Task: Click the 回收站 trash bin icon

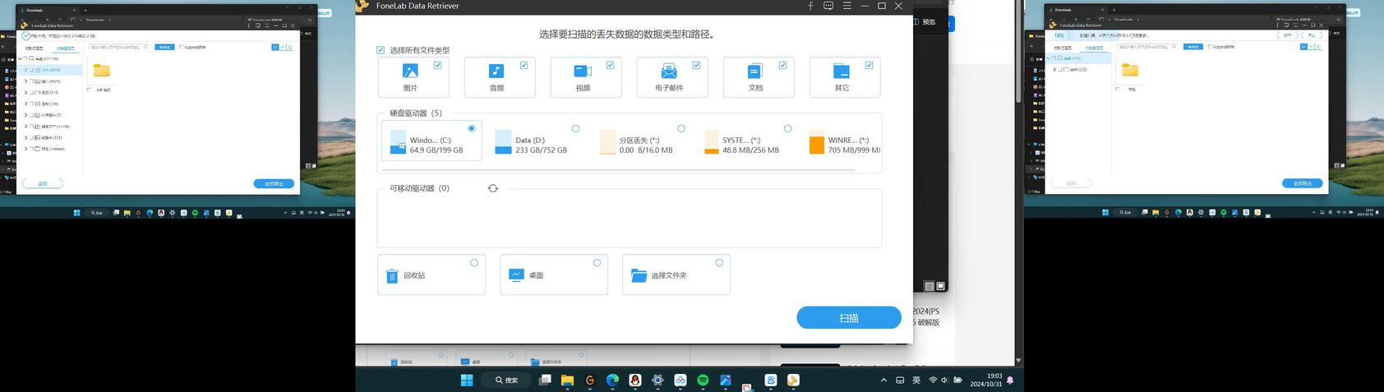Action: tap(392, 275)
